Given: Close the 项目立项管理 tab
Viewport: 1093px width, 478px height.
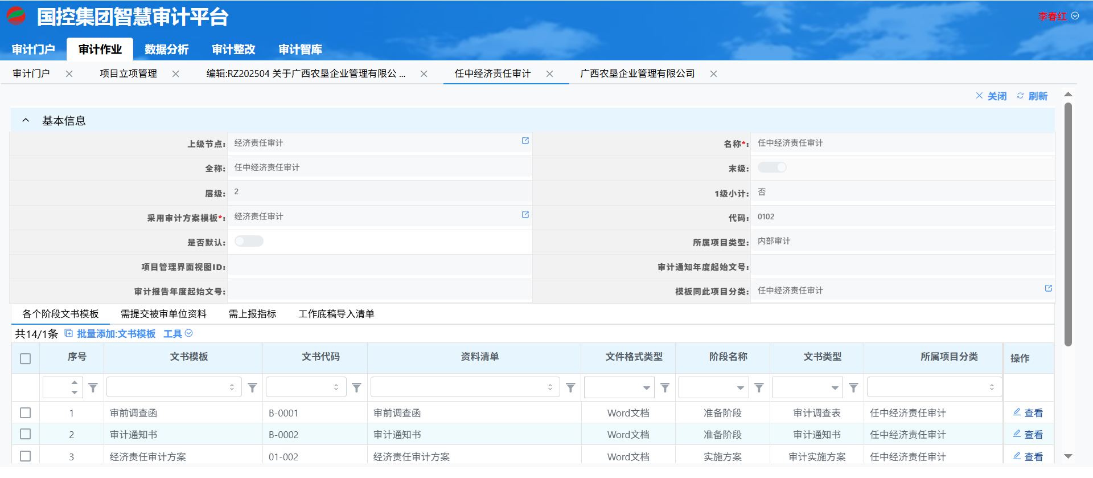Looking at the screenshot, I should pyautogui.click(x=176, y=74).
